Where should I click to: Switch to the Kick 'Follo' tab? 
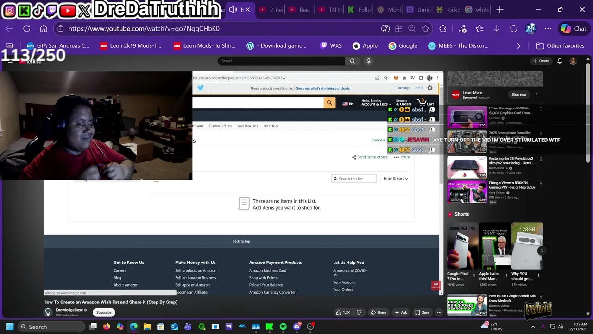point(360,10)
